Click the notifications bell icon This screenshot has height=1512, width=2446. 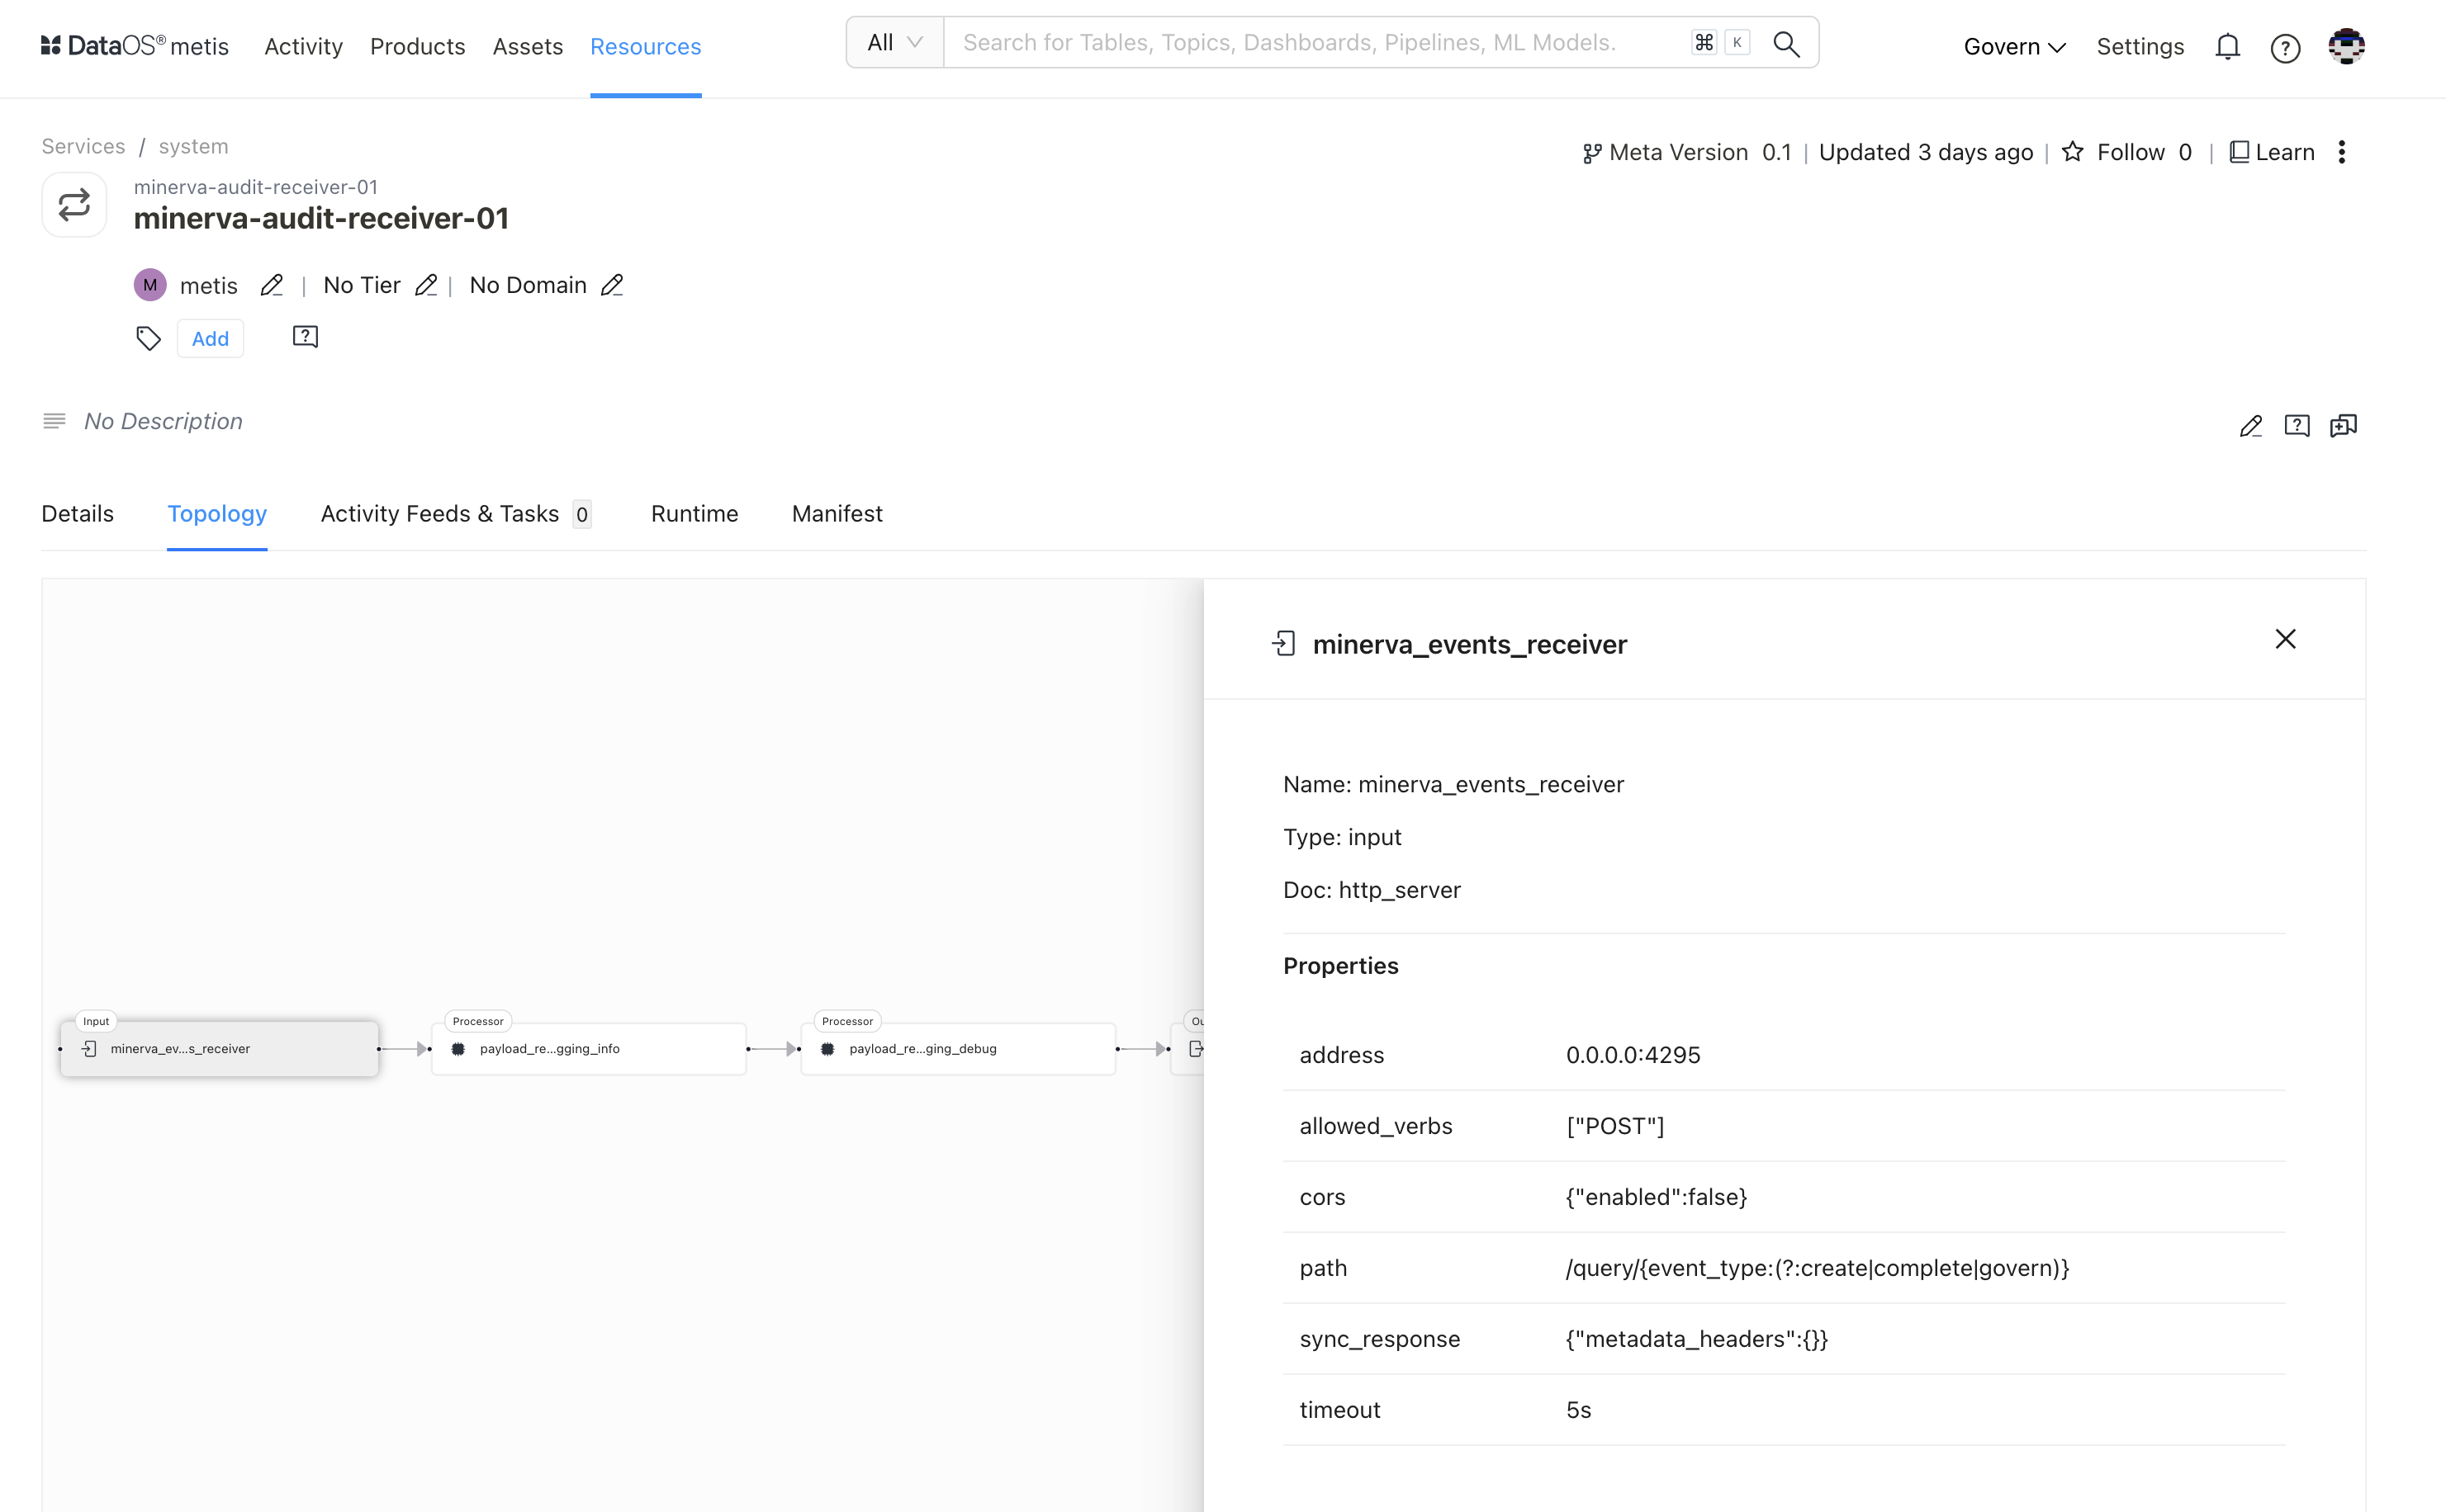coord(2230,42)
